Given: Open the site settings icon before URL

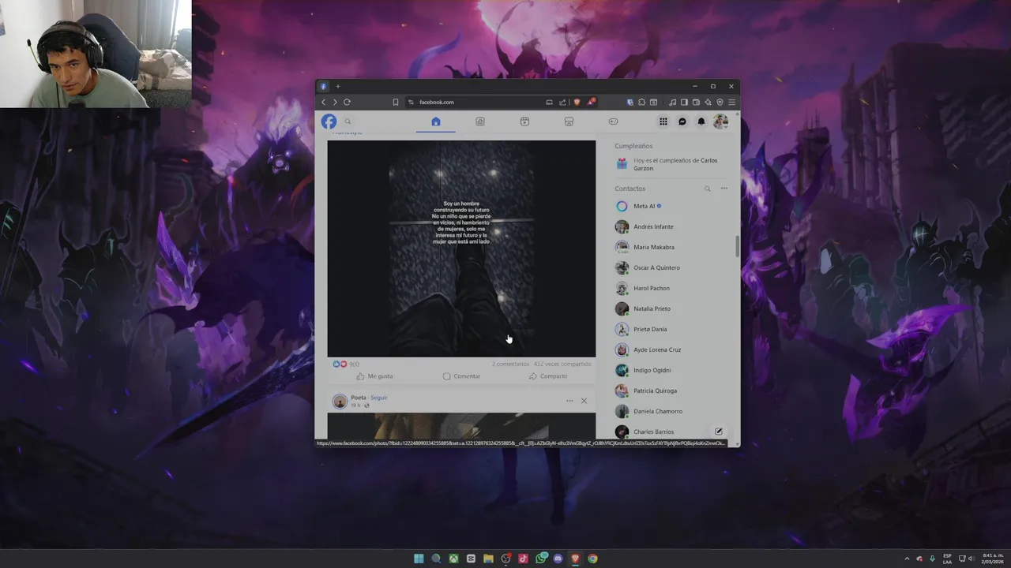Looking at the screenshot, I should pos(411,102).
